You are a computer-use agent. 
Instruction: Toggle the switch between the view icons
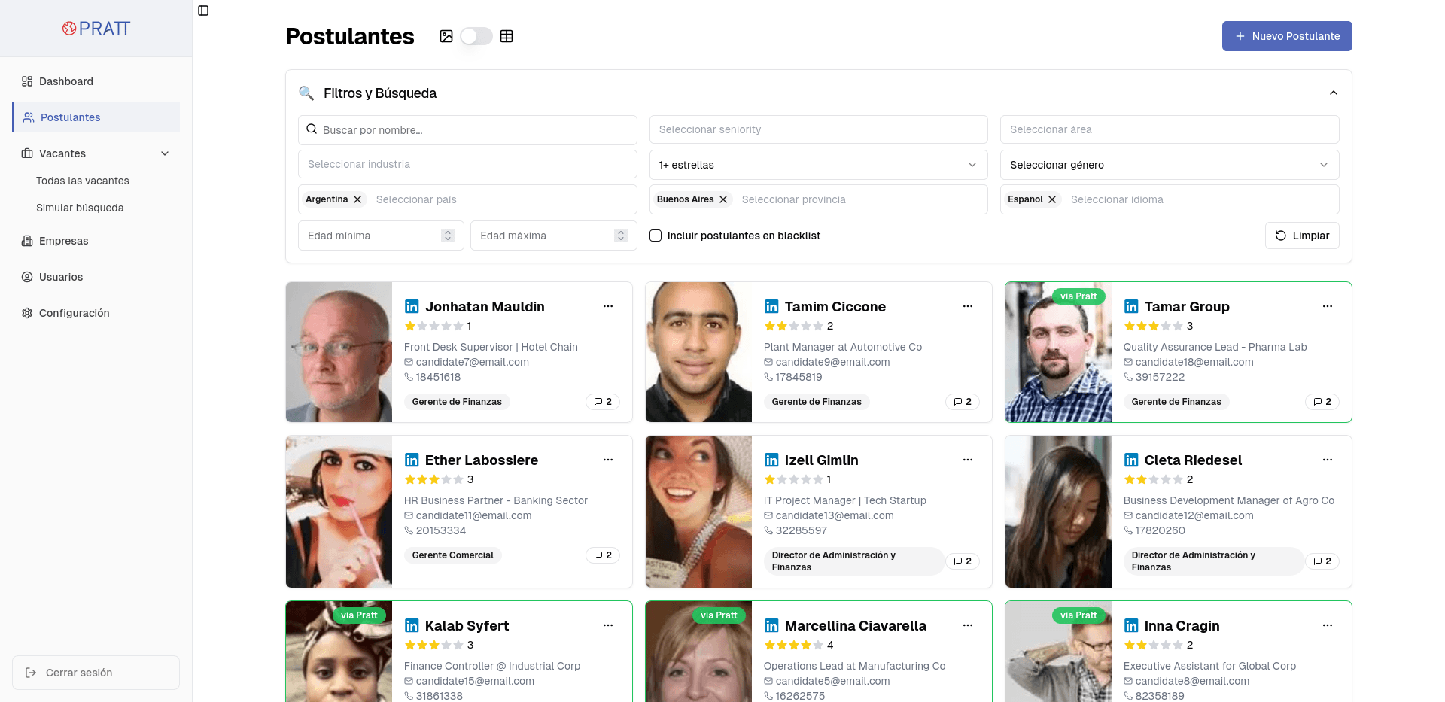[x=476, y=35]
